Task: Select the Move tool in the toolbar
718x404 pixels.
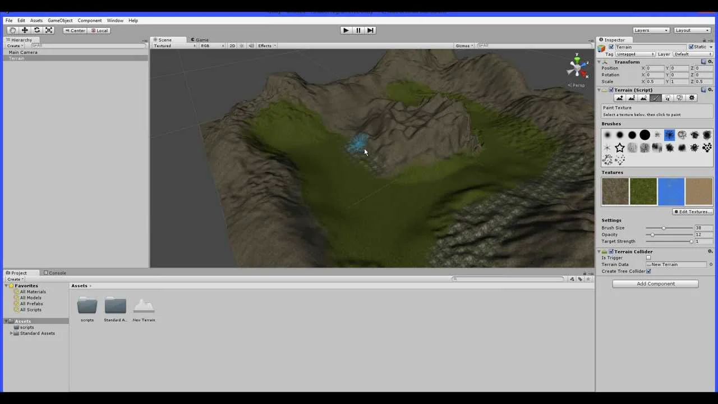Action: (x=25, y=30)
